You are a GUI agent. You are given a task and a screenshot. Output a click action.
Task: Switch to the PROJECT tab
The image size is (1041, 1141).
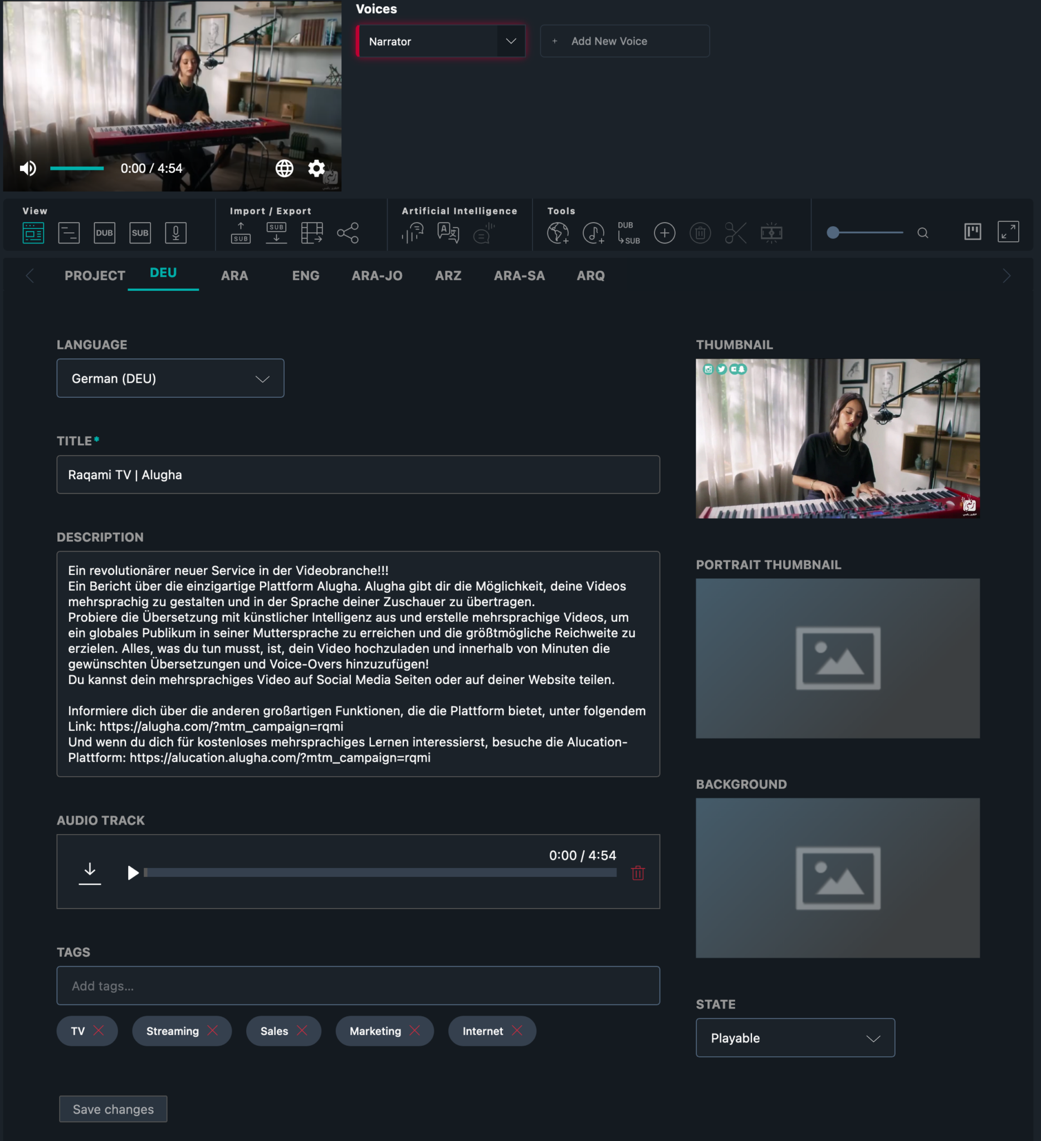95,276
